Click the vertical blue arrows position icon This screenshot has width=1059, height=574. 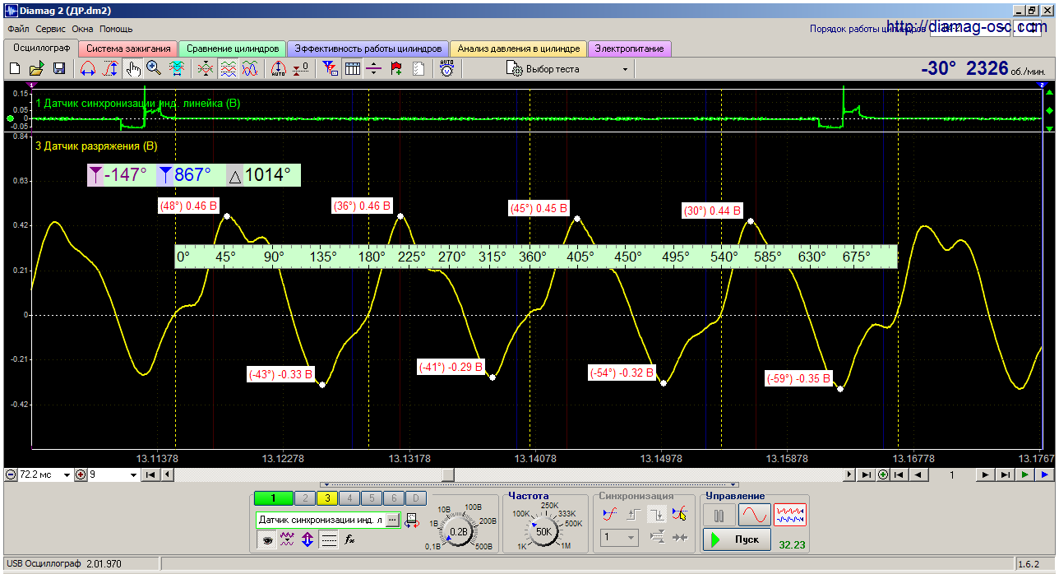pyautogui.click(x=308, y=540)
